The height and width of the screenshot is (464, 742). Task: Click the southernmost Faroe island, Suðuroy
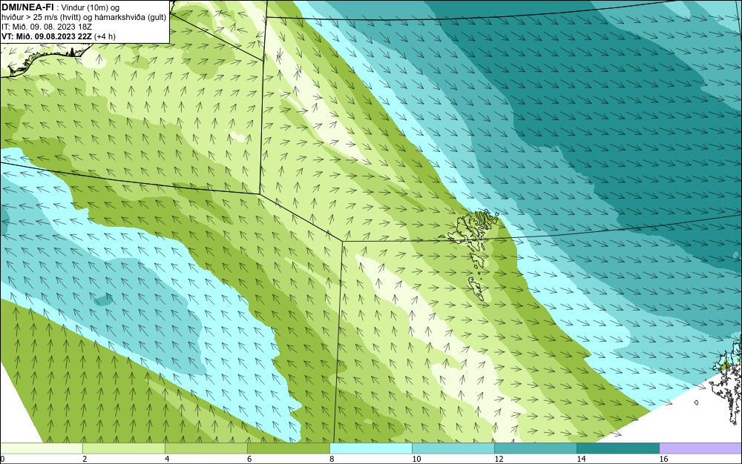point(476,288)
